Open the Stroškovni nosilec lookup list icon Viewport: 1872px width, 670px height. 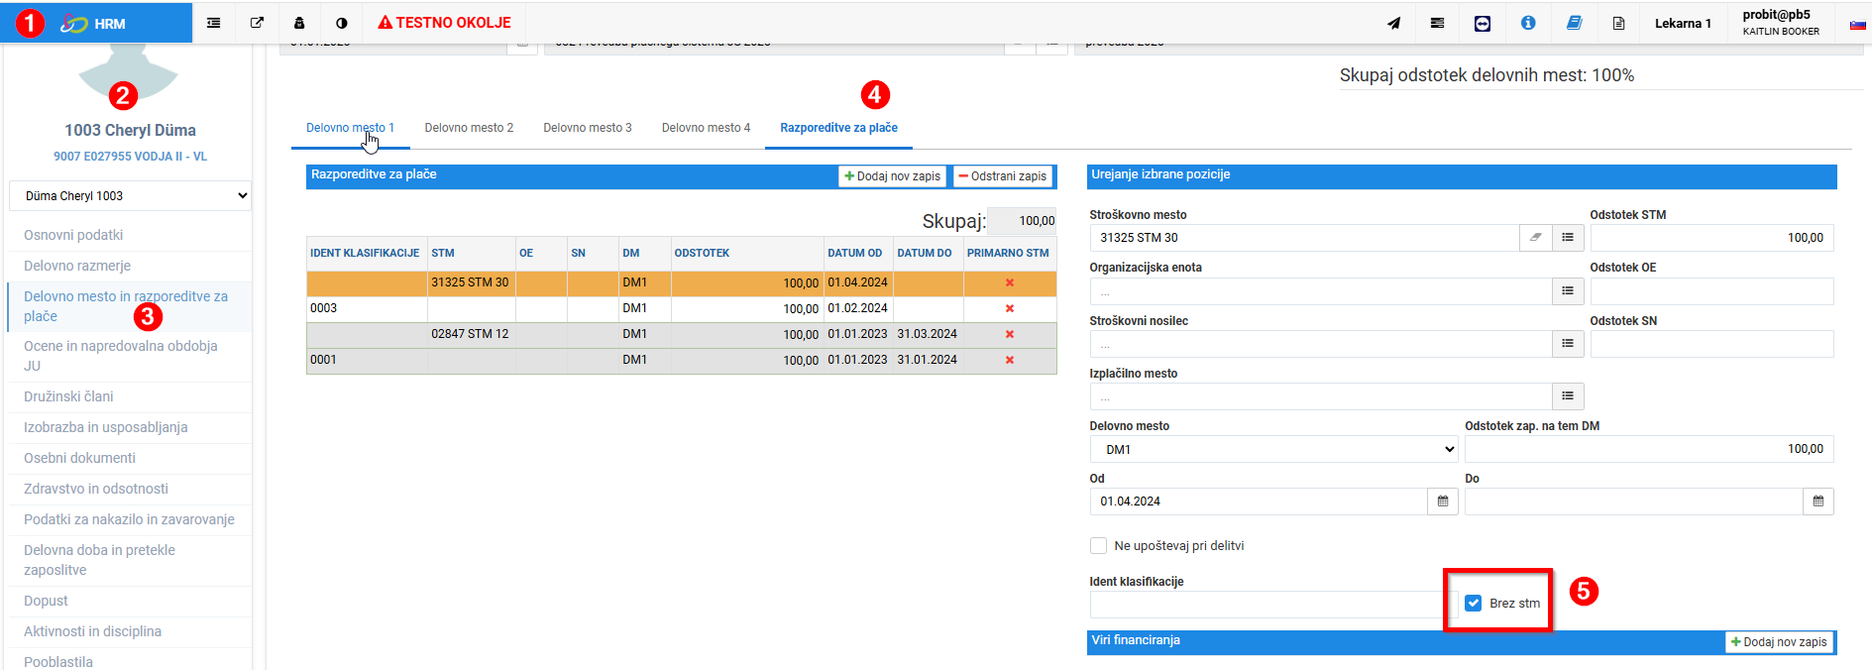click(x=1568, y=344)
